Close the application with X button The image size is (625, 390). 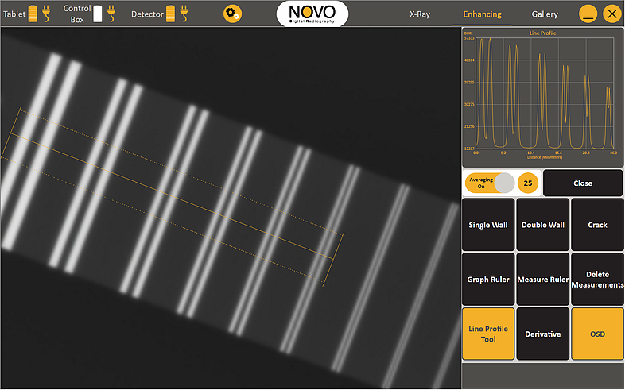[612, 14]
